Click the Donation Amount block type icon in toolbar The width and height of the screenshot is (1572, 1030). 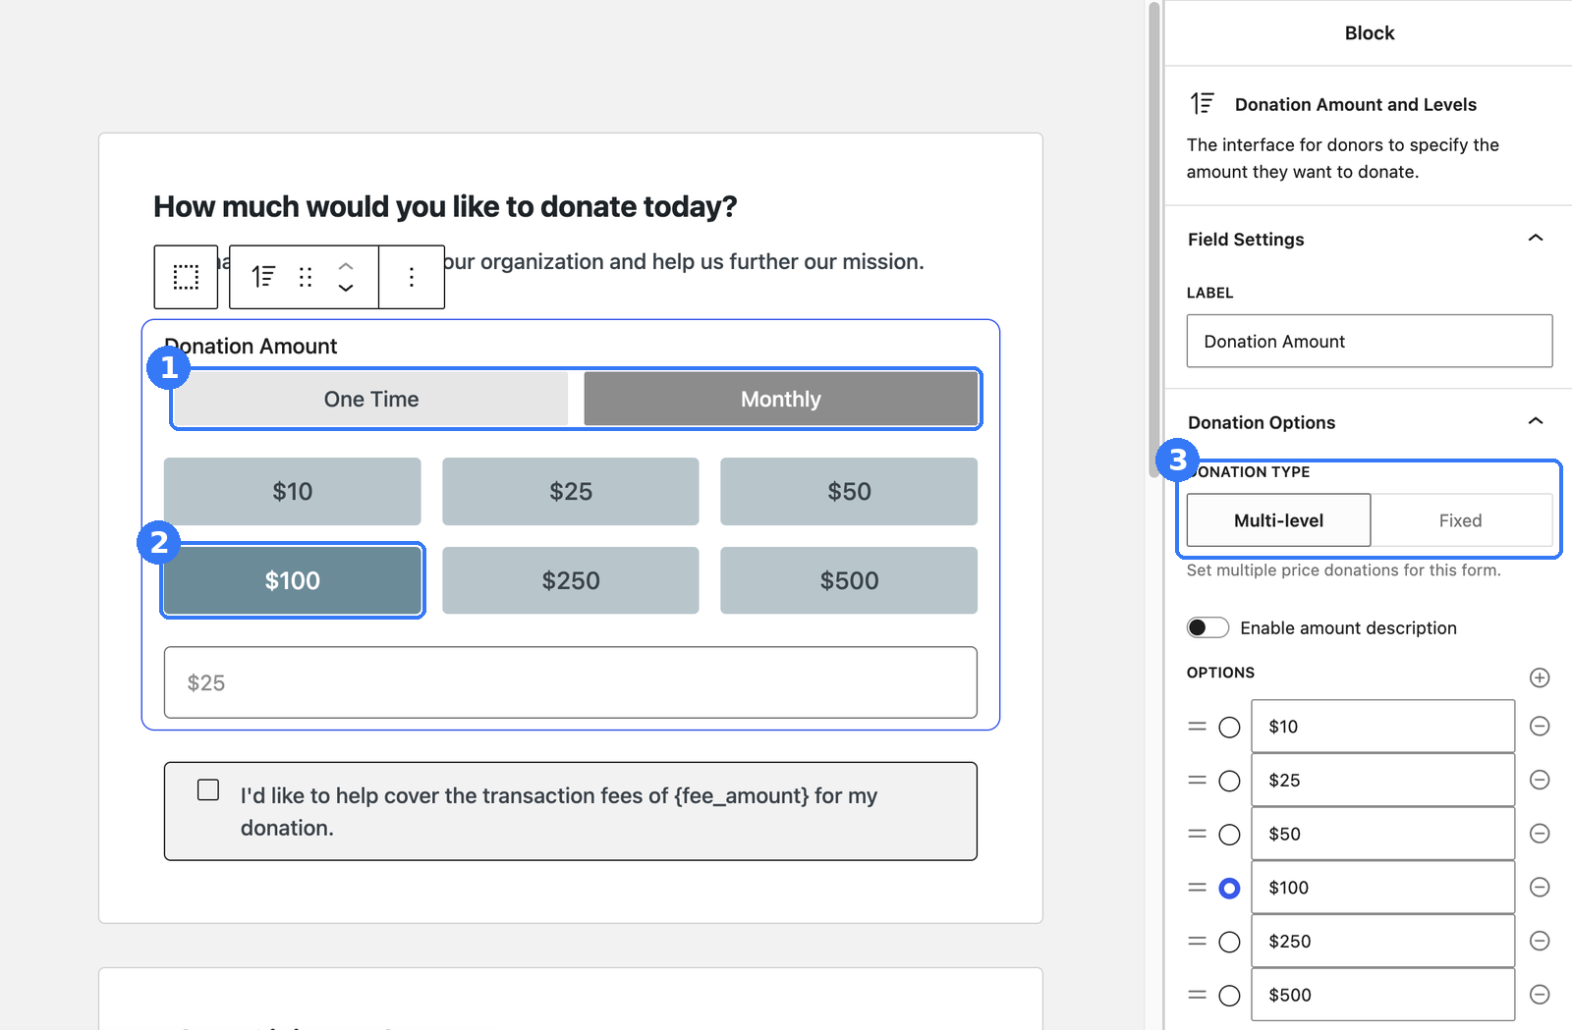click(263, 277)
